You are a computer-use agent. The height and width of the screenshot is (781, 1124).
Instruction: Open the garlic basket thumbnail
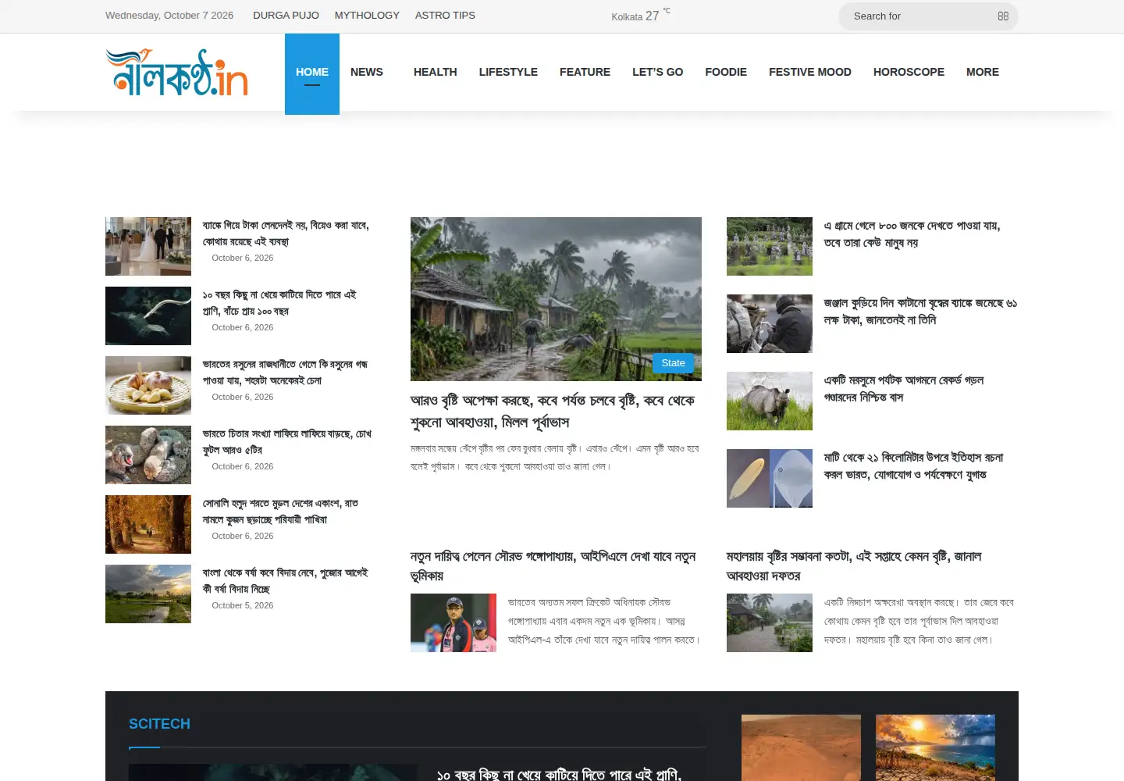pos(148,385)
